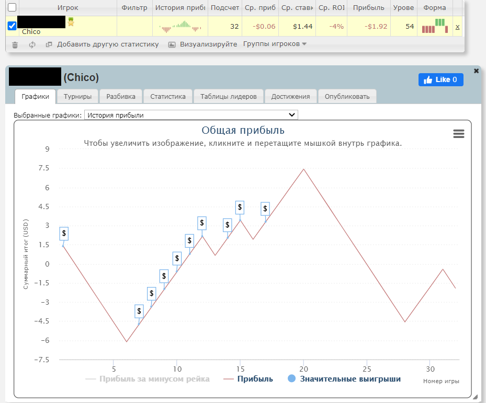Remove the Chico row with x
This screenshot has height=403, width=486.
pyautogui.click(x=457, y=27)
